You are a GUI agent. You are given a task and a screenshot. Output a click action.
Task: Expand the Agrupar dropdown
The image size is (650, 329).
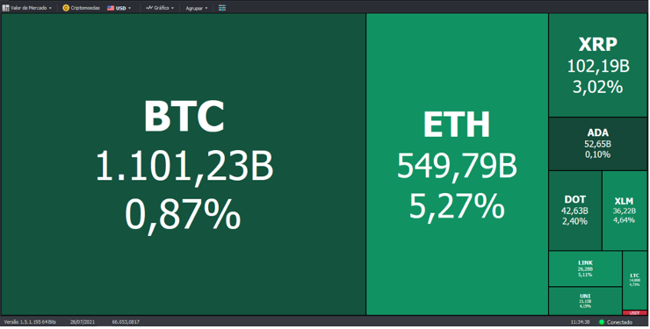(197, 8)
